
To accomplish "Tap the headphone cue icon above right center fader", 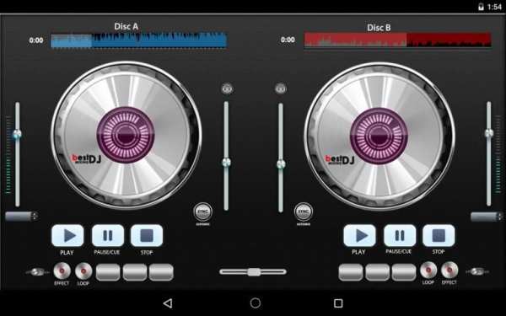I will pyautogui.click(x=281, y=88).
